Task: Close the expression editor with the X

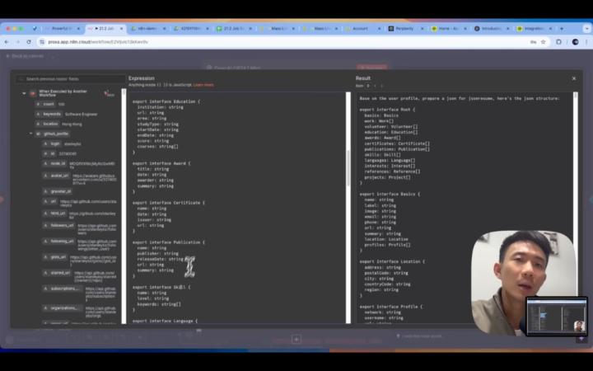Action: click(574, 78)
